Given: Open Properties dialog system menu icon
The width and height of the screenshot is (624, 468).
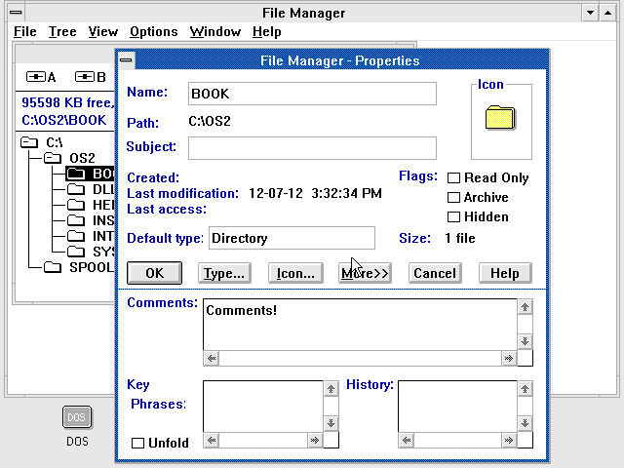Looking at the screenshot, I should point(127,60).
